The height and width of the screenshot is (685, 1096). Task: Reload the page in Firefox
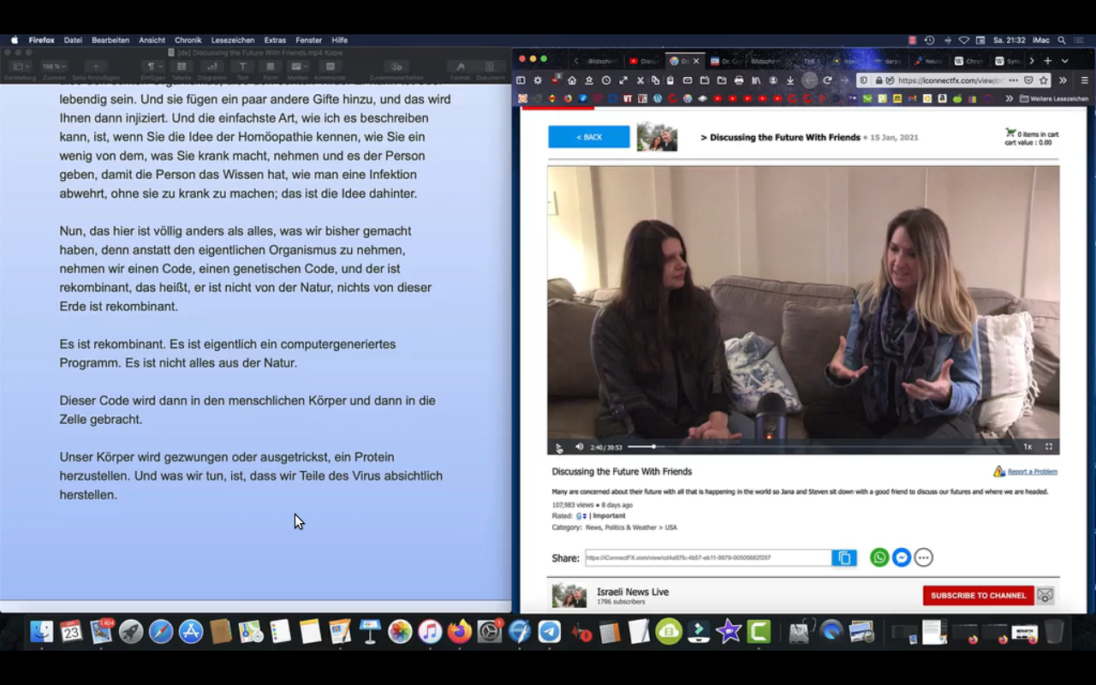click(827, 80)
